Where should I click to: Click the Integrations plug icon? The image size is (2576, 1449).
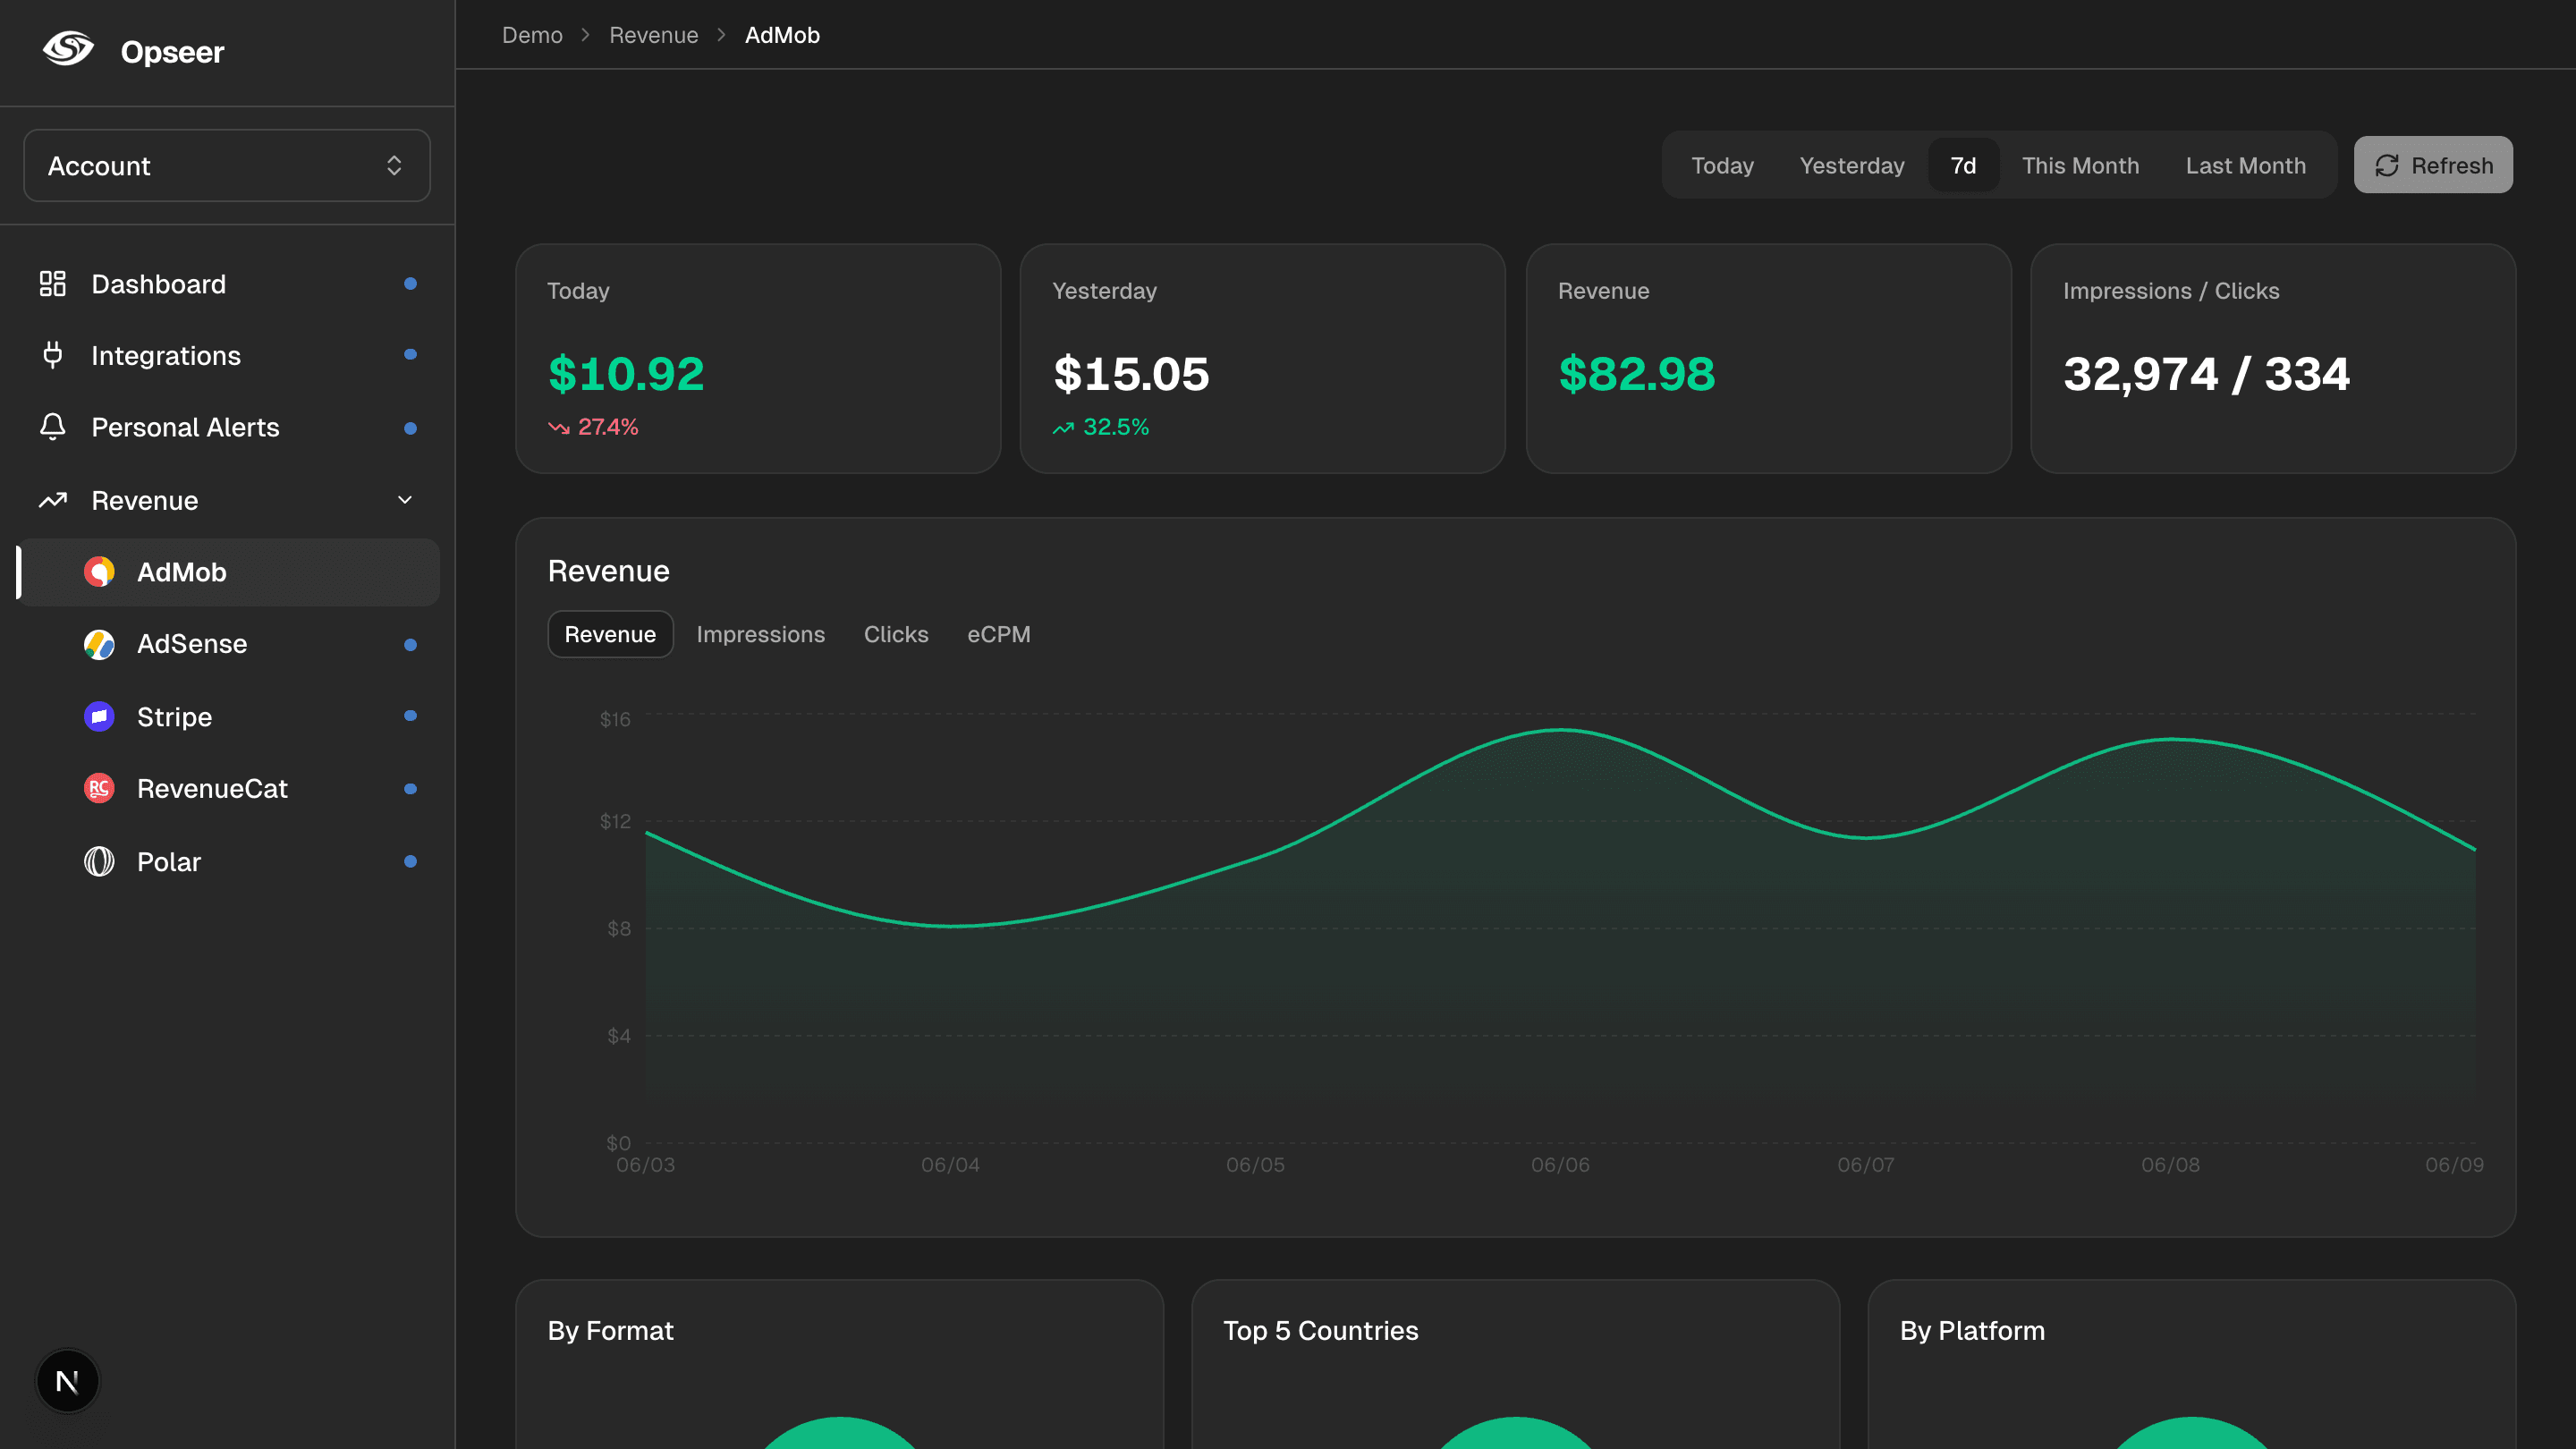(53, 355)
